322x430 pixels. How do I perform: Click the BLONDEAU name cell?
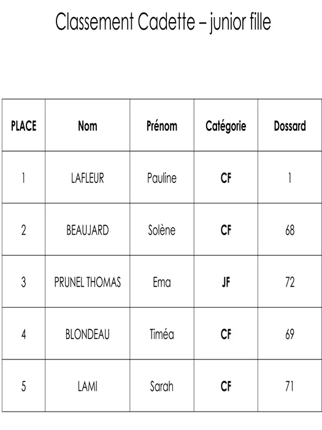[87, 334]
